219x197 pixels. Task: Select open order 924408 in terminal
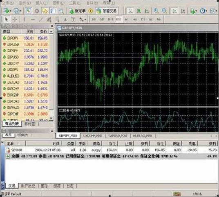pyautogui.click(x=112, y=150)
